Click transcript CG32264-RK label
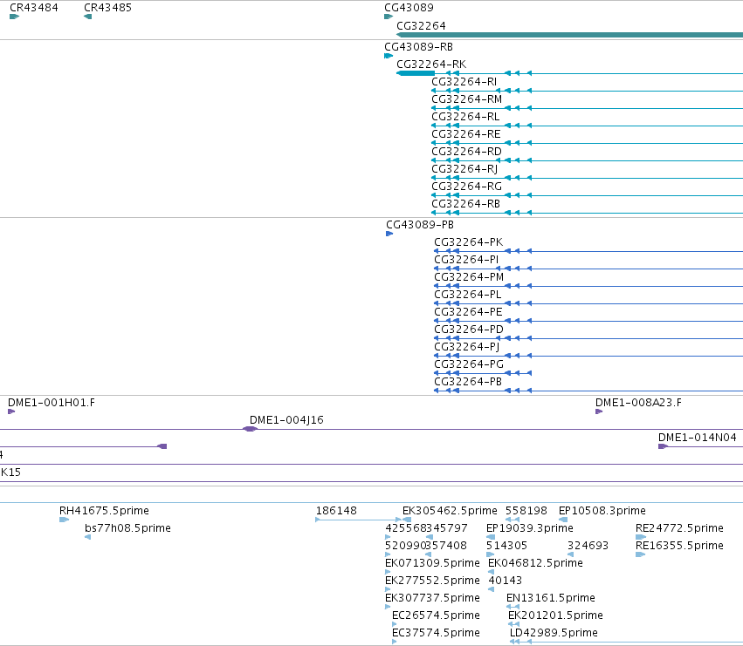This screenshot has width=743, height=646. [431, 64]
